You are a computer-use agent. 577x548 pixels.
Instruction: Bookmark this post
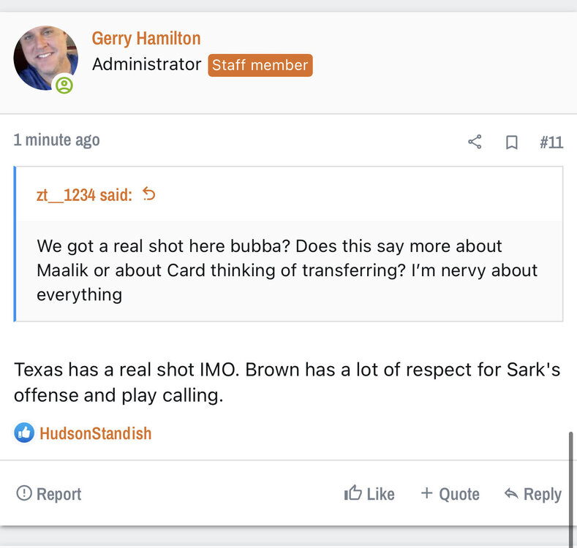[512, 142]
